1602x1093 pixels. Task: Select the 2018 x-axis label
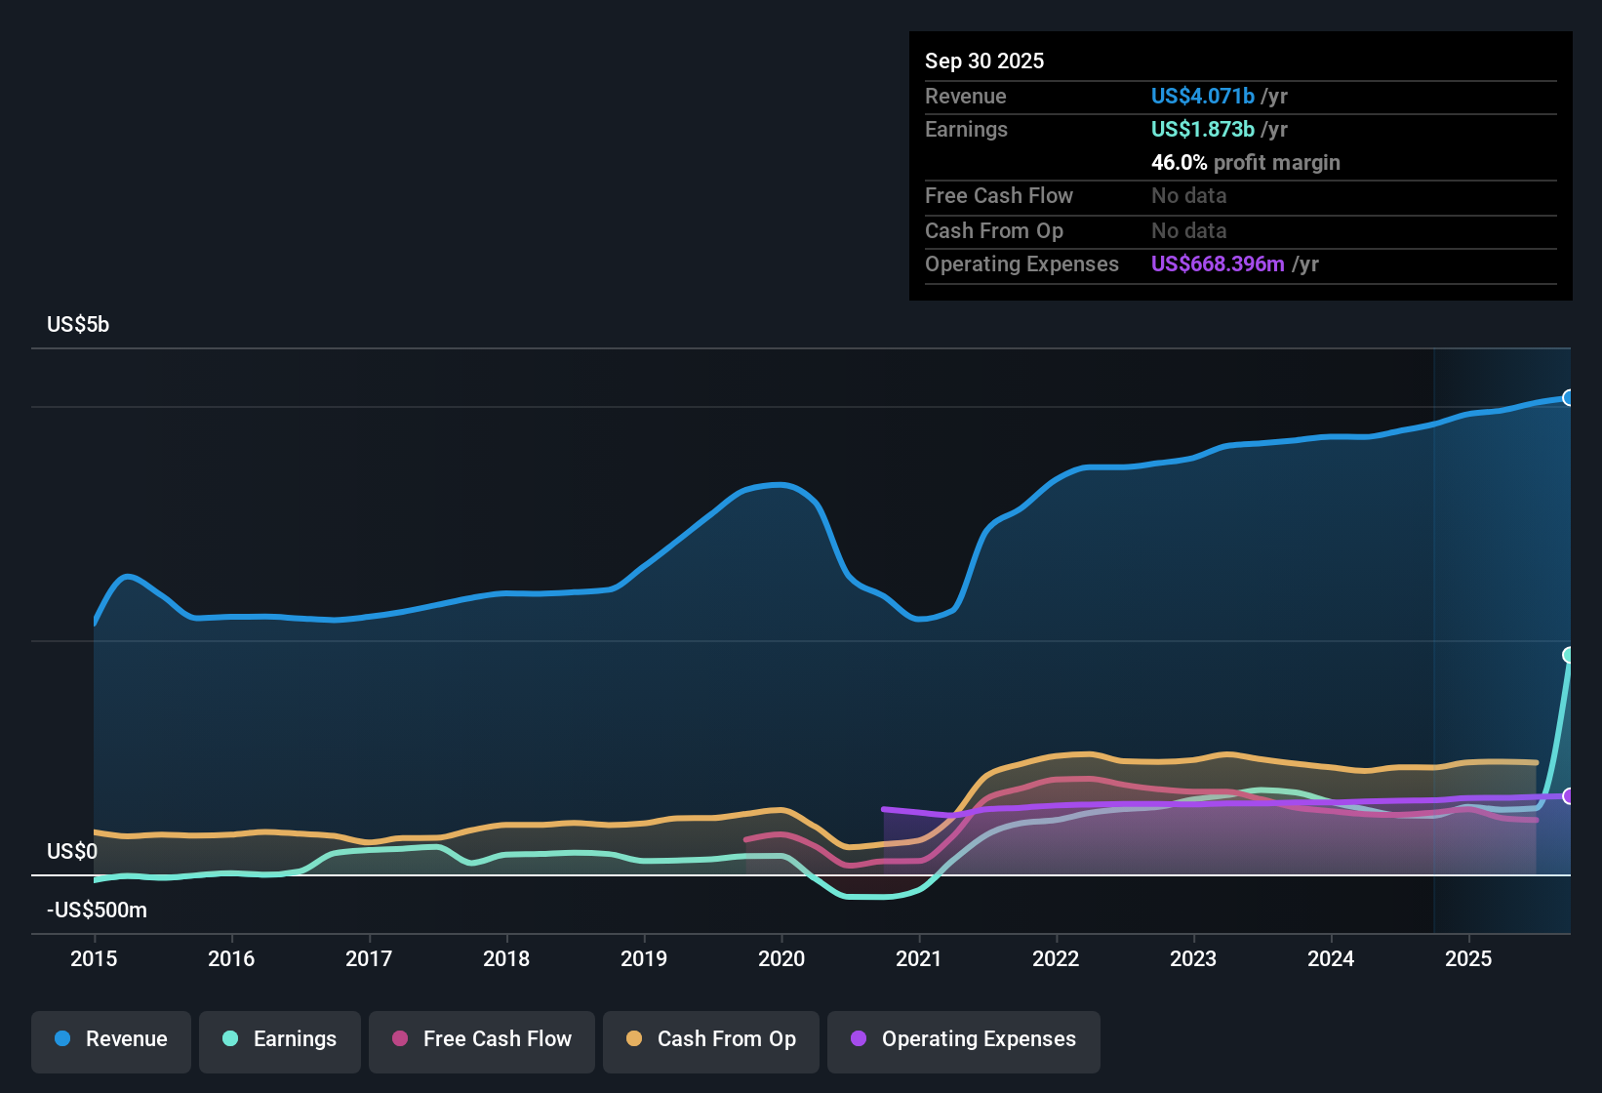pyautogui.click(x=506, y=958)
